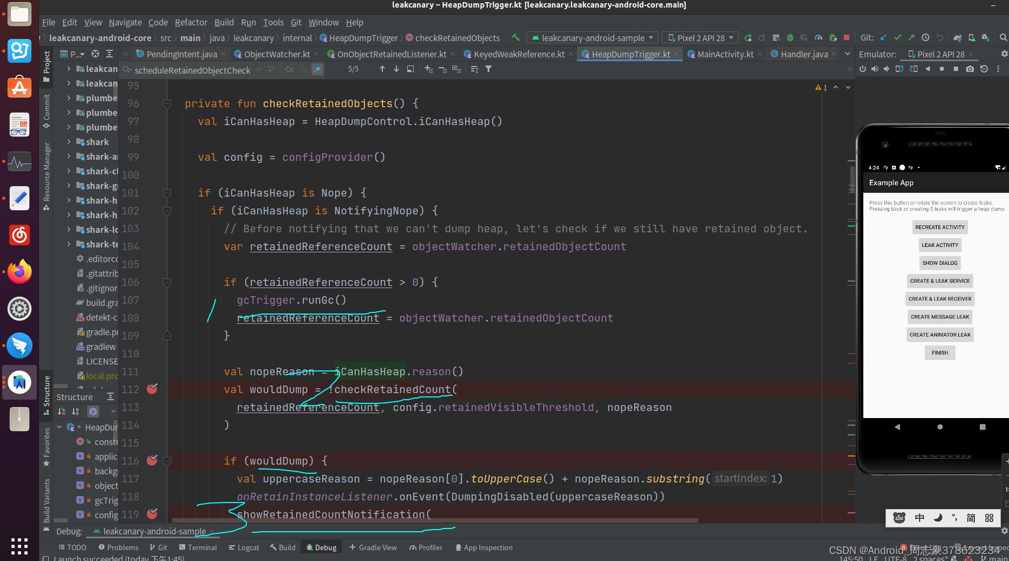
Task: Click the emulator volume up icon
Action: (875, 69)
